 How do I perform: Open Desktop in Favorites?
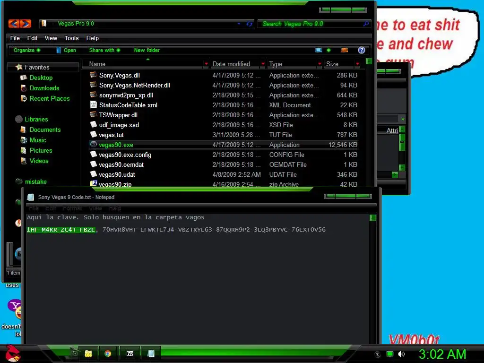click(41, 78)
